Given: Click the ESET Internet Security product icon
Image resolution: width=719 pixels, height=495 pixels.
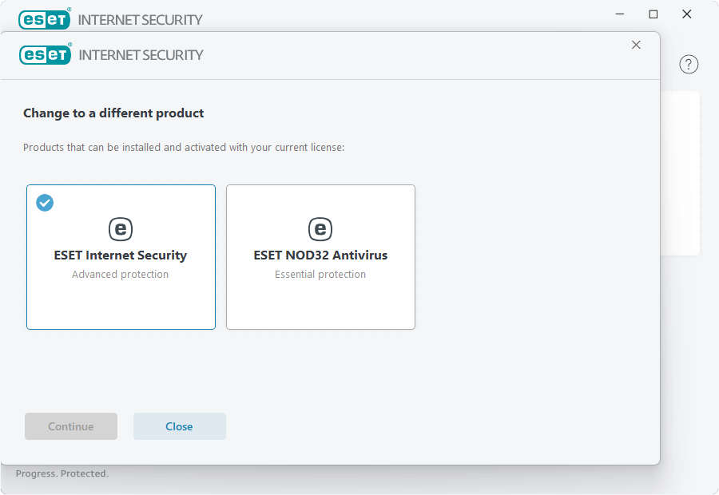Looking at the screenshot, I should pos(121,229).
